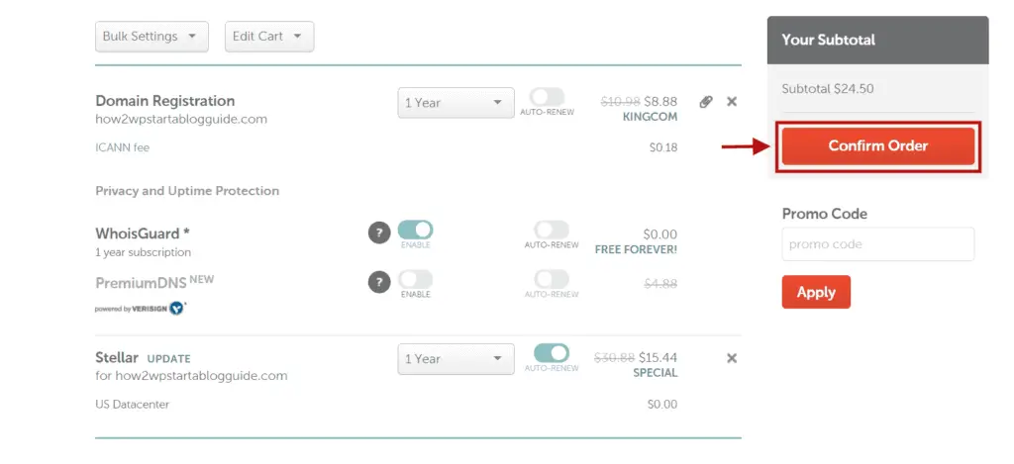Image resolution: width=1014 pixels, height=464 pixels.
Task: Click the $8.88 domain price
Action: (660, 102)
